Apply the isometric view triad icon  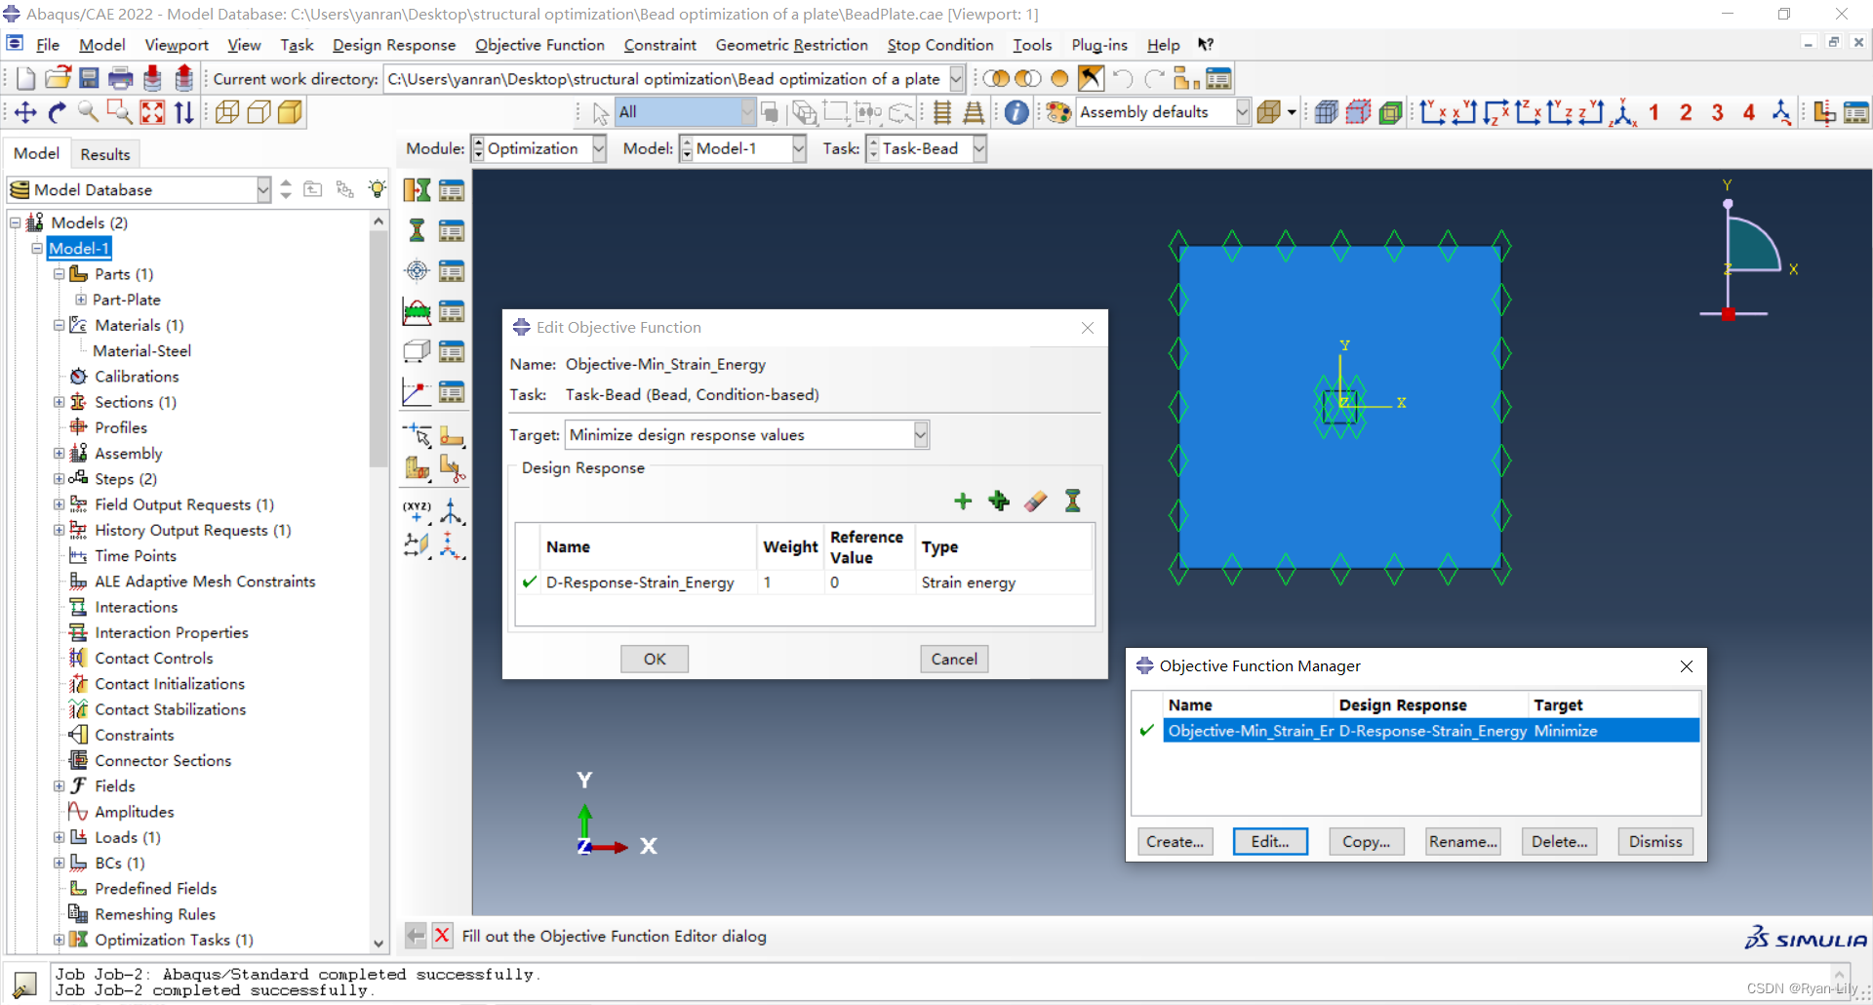(x=1623, y=112)
